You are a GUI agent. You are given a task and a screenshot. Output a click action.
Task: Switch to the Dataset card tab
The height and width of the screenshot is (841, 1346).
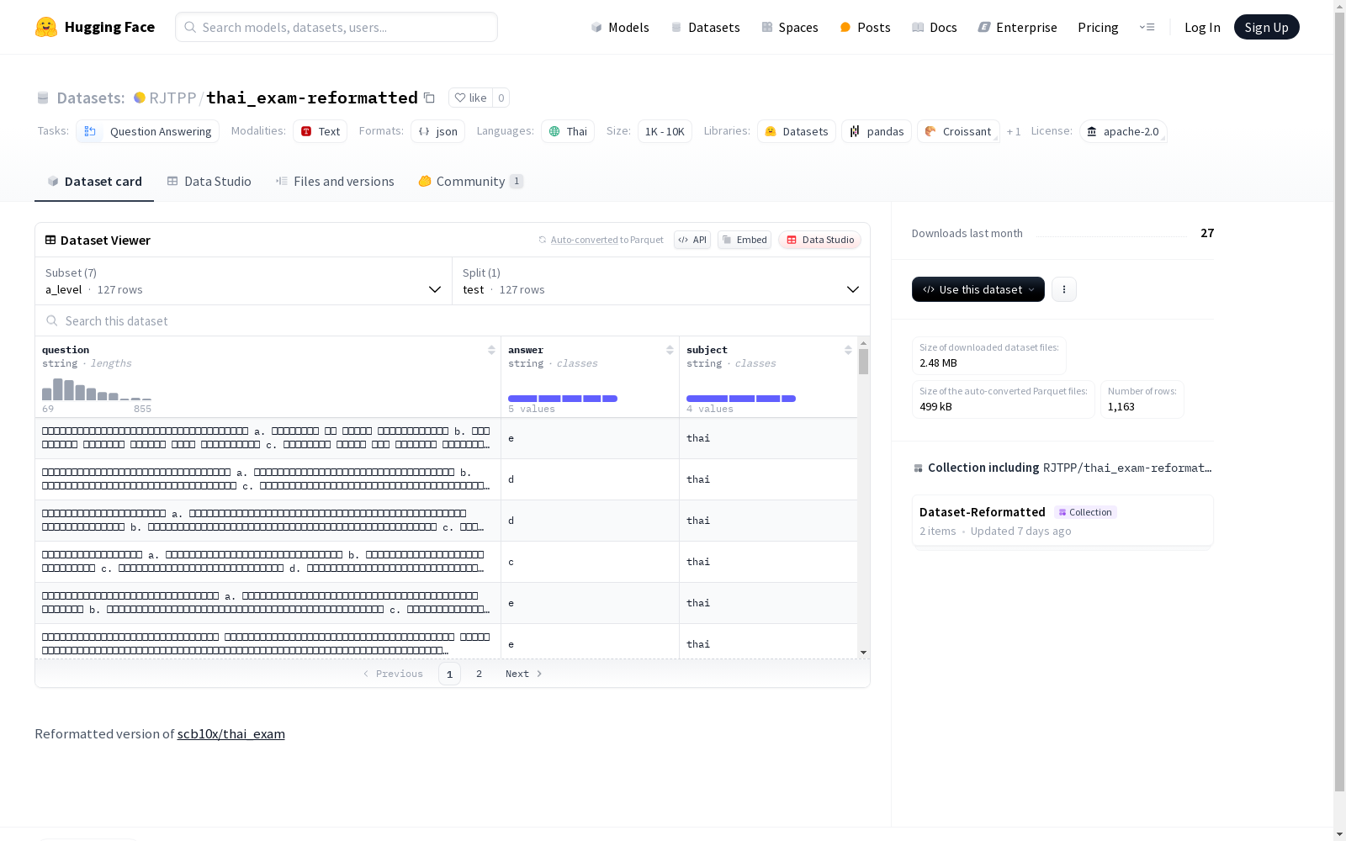click(x=94, y=182)
